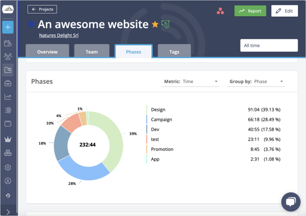Click the 23:11 (9.96 %) value
The width and height of the screenshot is (306, 216).
(x=264, y=139)
